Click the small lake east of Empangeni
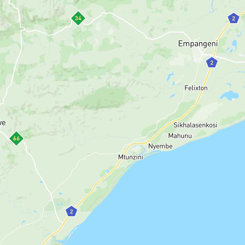The image size is (245, 245). [x=235, y=44]
